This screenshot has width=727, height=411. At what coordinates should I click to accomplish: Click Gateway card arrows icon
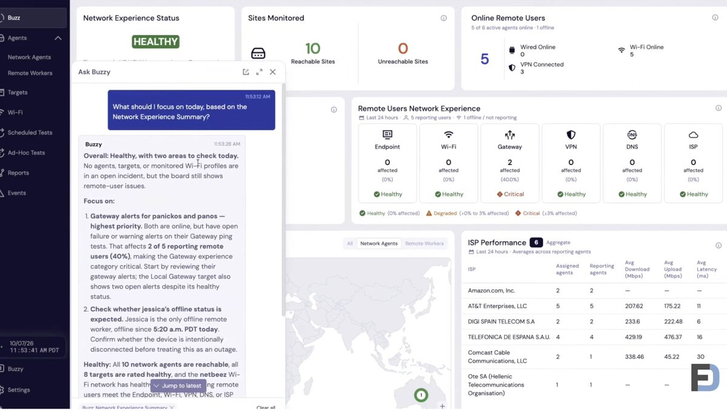point(509,135)
